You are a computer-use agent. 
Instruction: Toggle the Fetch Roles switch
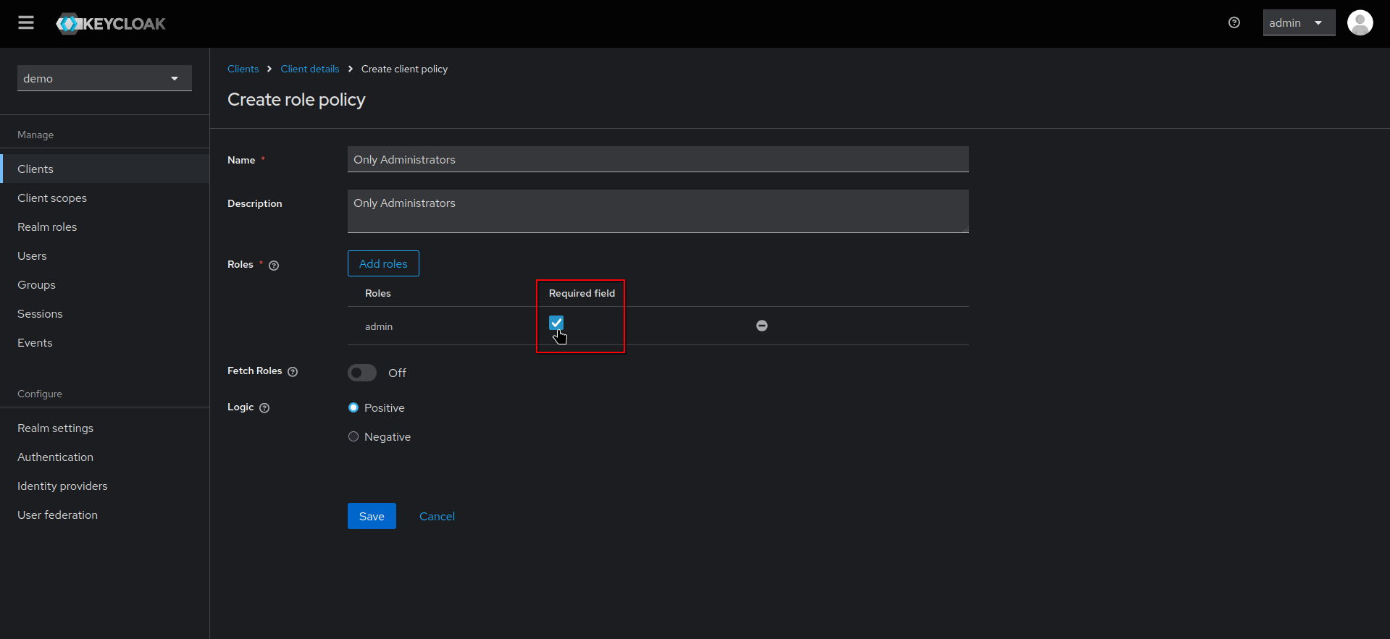pos(362,373)
